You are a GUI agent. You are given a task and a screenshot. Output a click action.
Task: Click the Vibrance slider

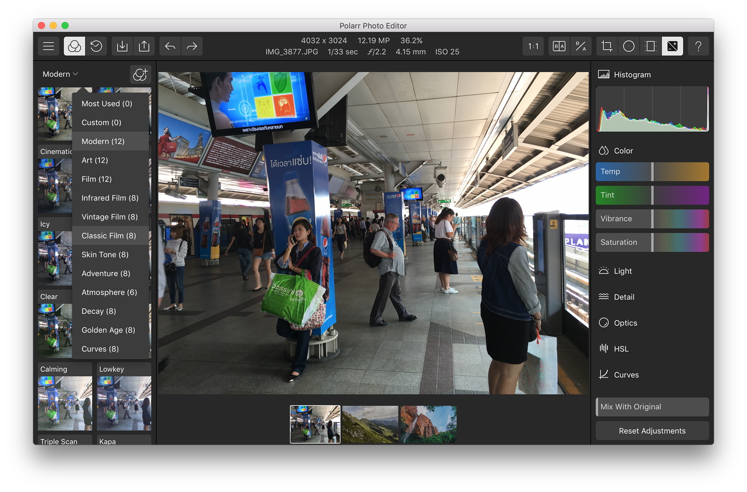pyautogui.click(x=652, y=219)
